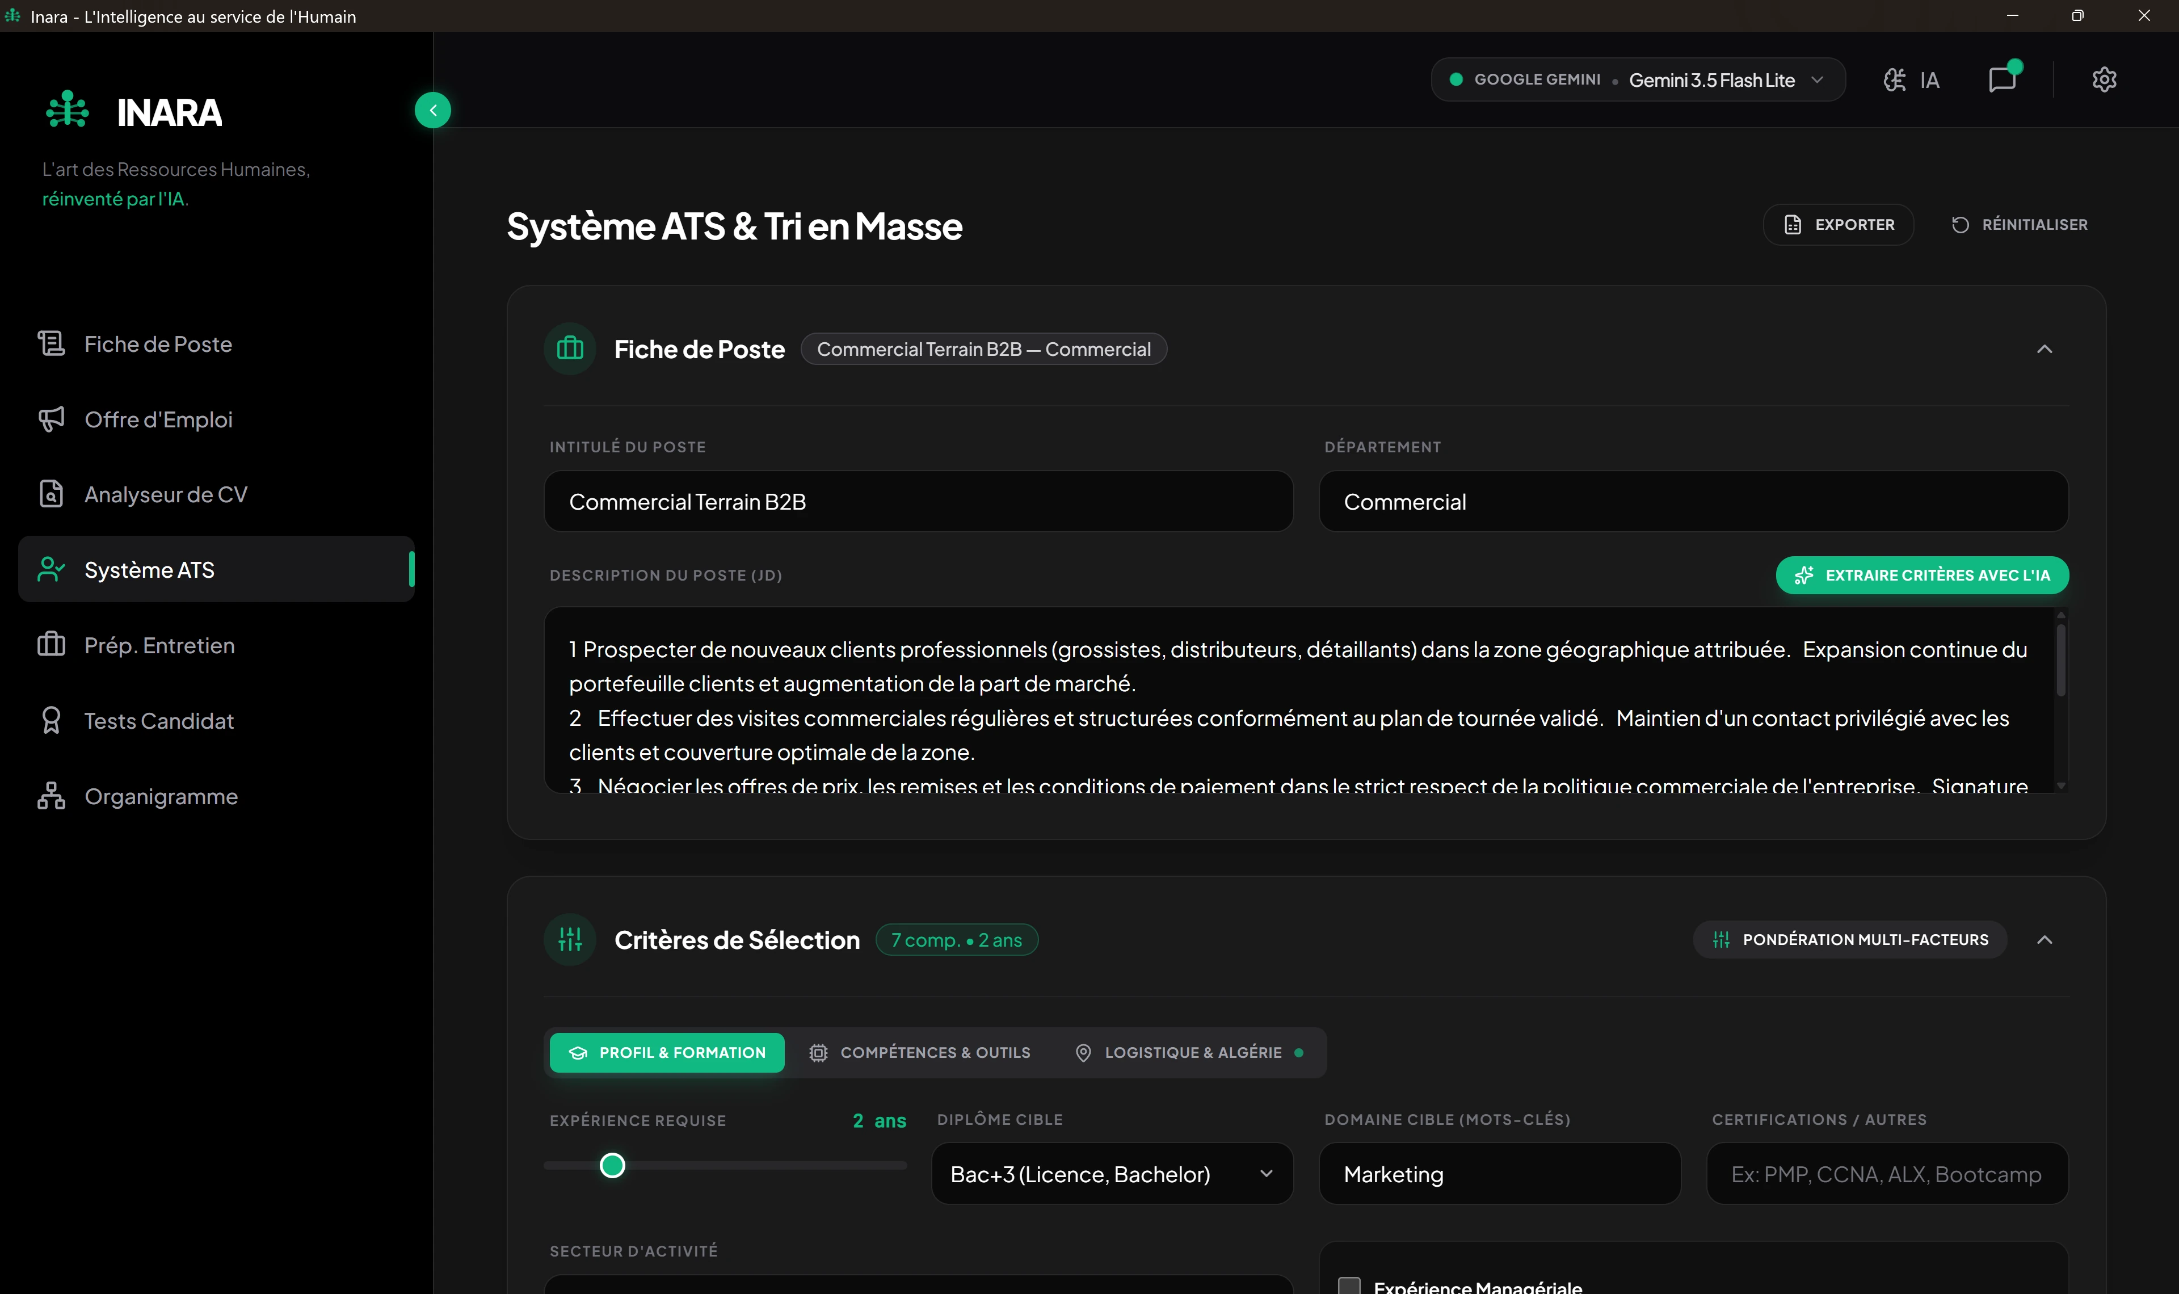Collapse the Critères de Sélection section chevron
The width and height of the screenshot is (2179, 1294).
click(x=2044, y=939)
